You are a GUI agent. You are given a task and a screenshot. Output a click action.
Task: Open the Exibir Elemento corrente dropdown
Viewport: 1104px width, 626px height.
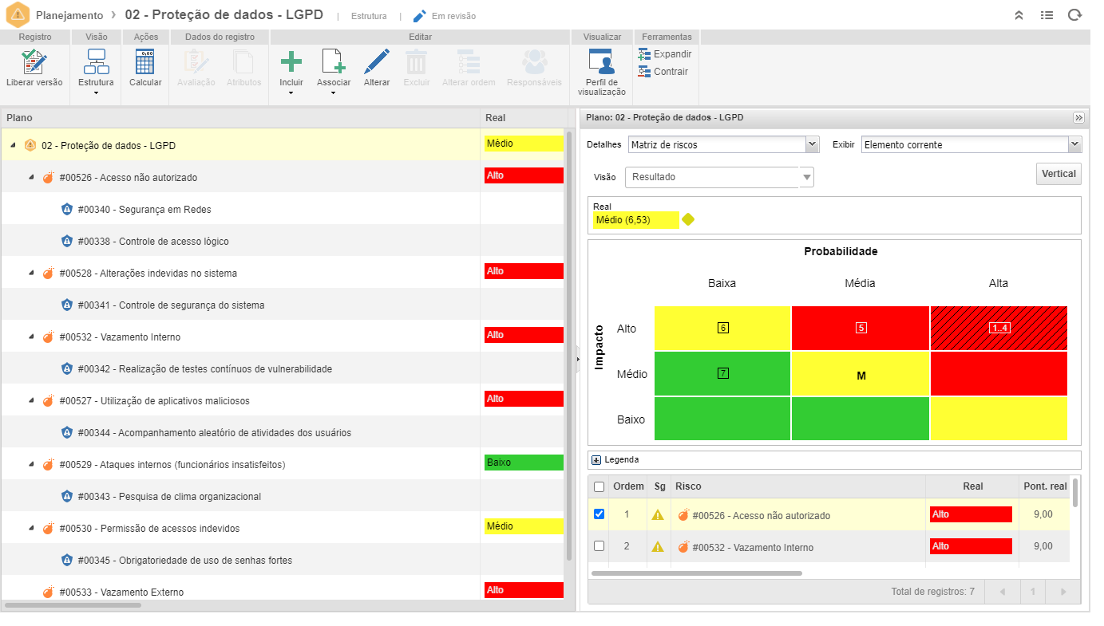tap(1074, 144)
